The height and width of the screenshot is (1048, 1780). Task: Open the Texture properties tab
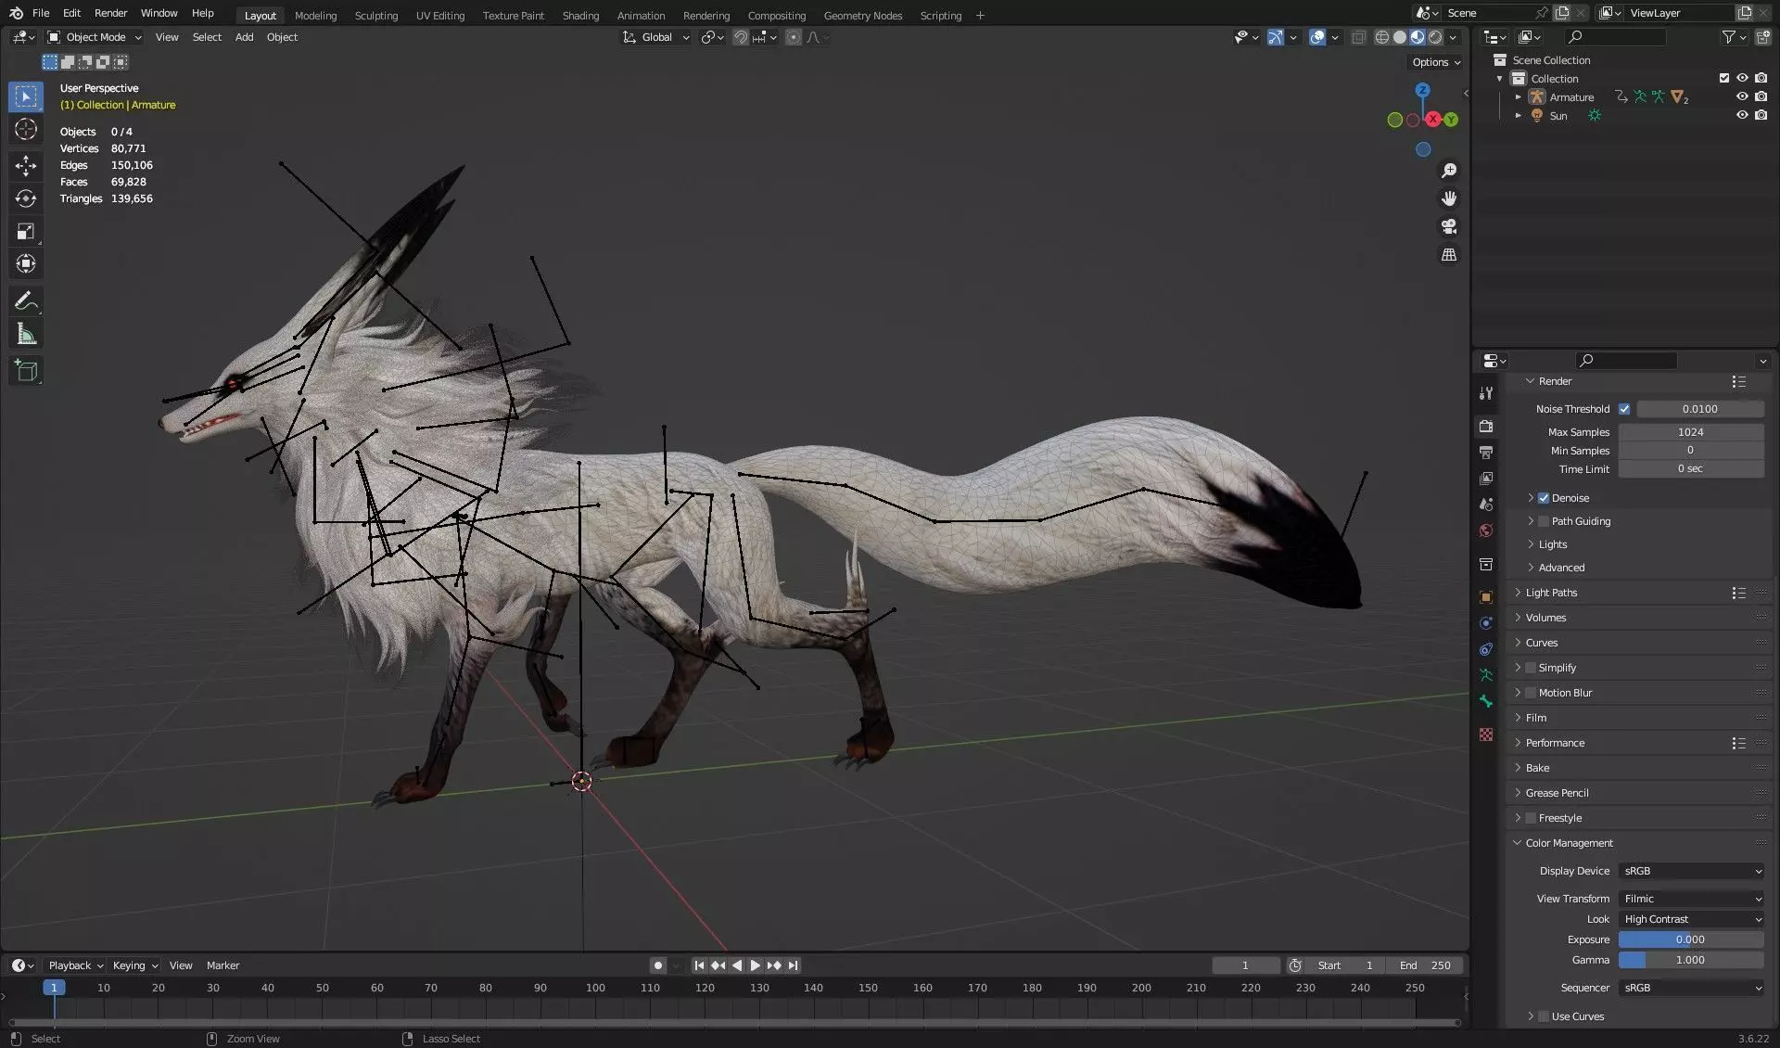coord(1486,735)
